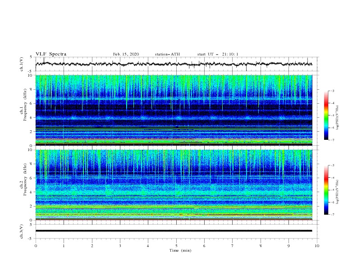This screenshot has height=276, width=357.
Task: Click the ch.1 color bar 'log(PSD)(V²/Hz)' label
Action: tap(338, 118)
